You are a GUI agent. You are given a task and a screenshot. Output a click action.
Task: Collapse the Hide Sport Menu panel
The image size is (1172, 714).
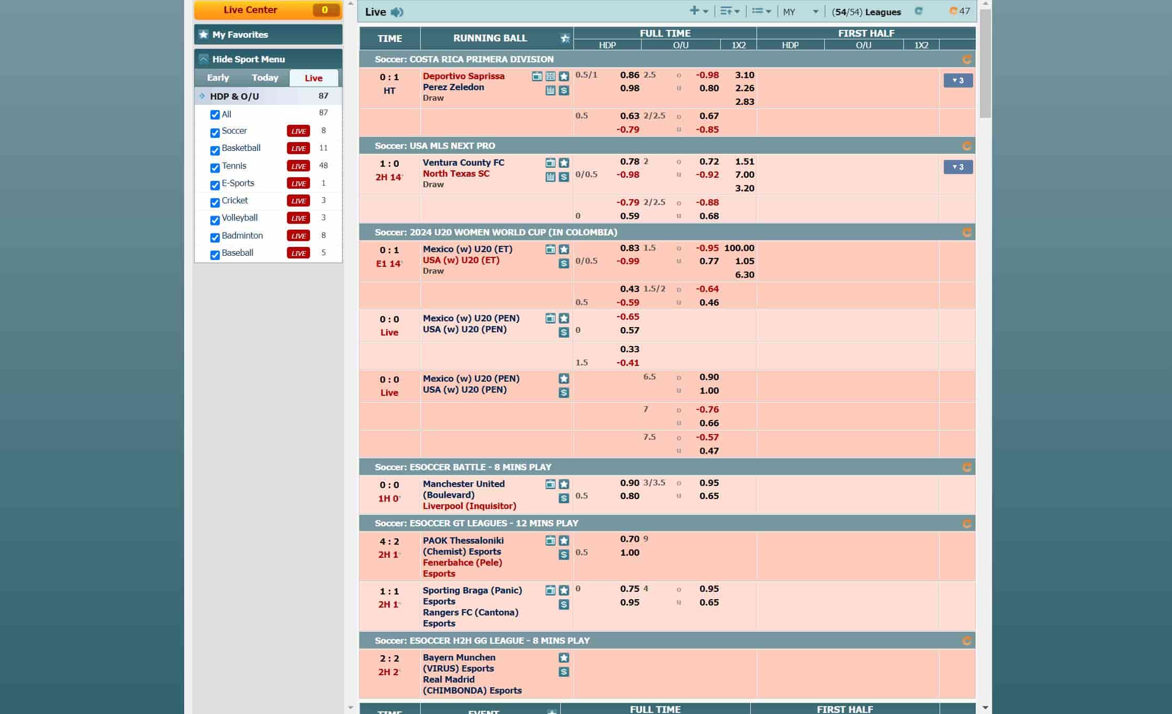268,59
